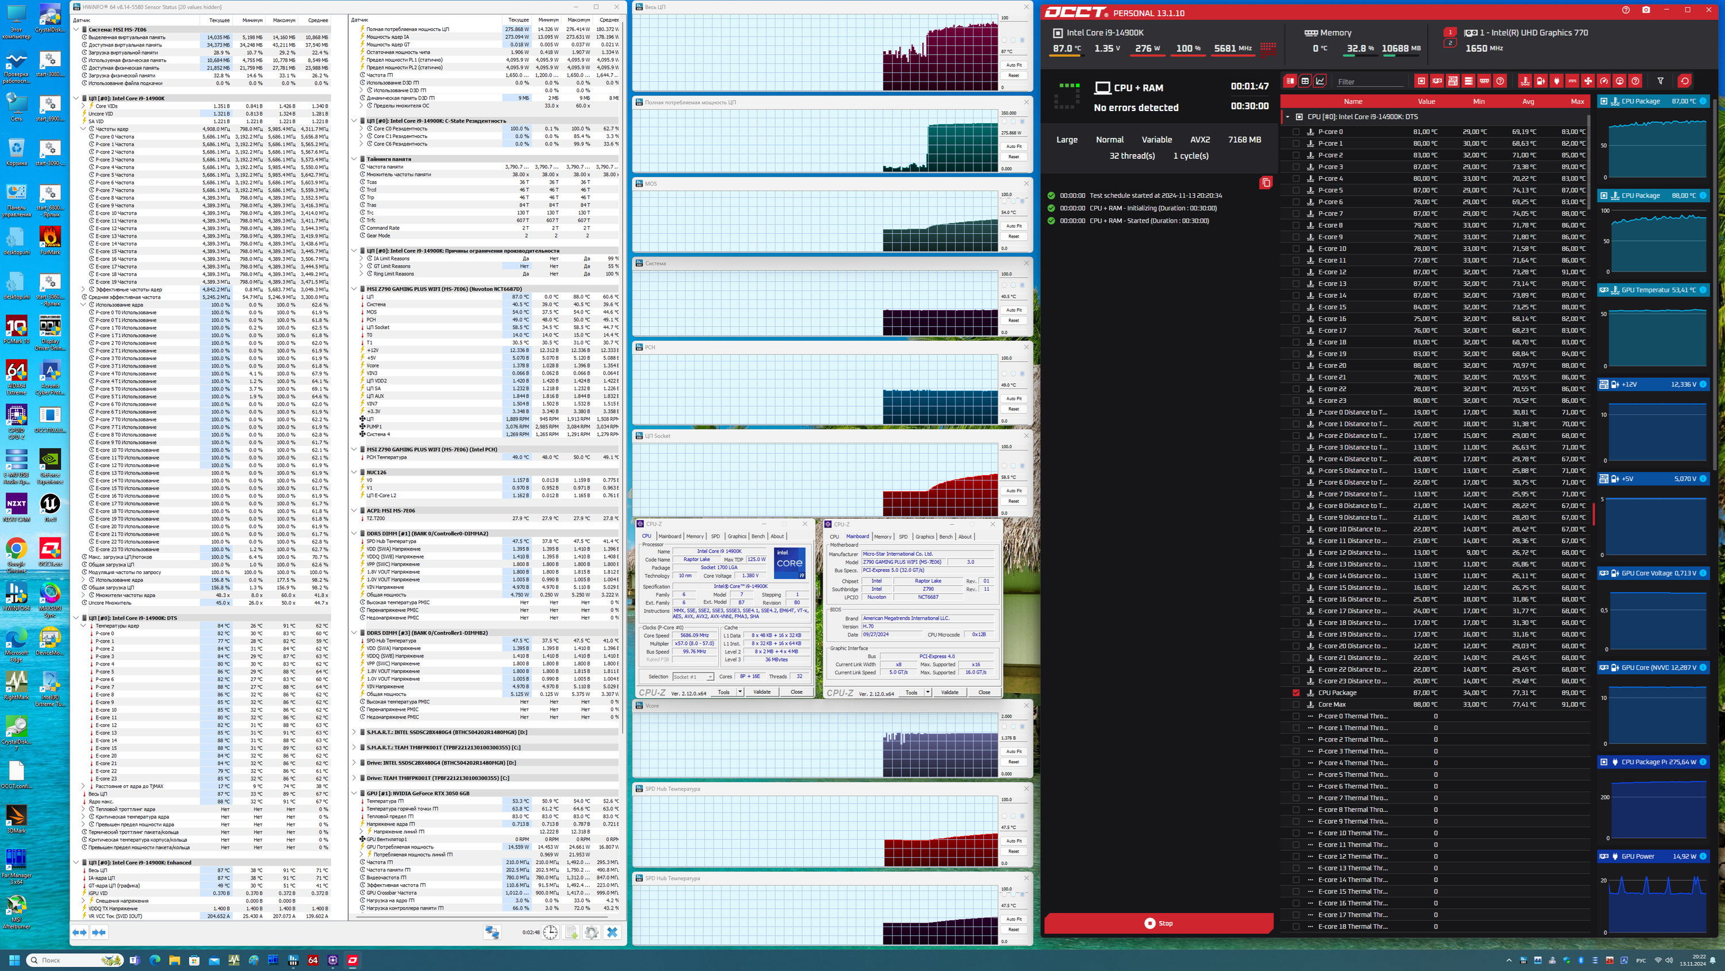Collapse HWiNFO 'Система: MSI MS-7E06' section
The height and width of the screenshot is (971, 1725).
76,29
